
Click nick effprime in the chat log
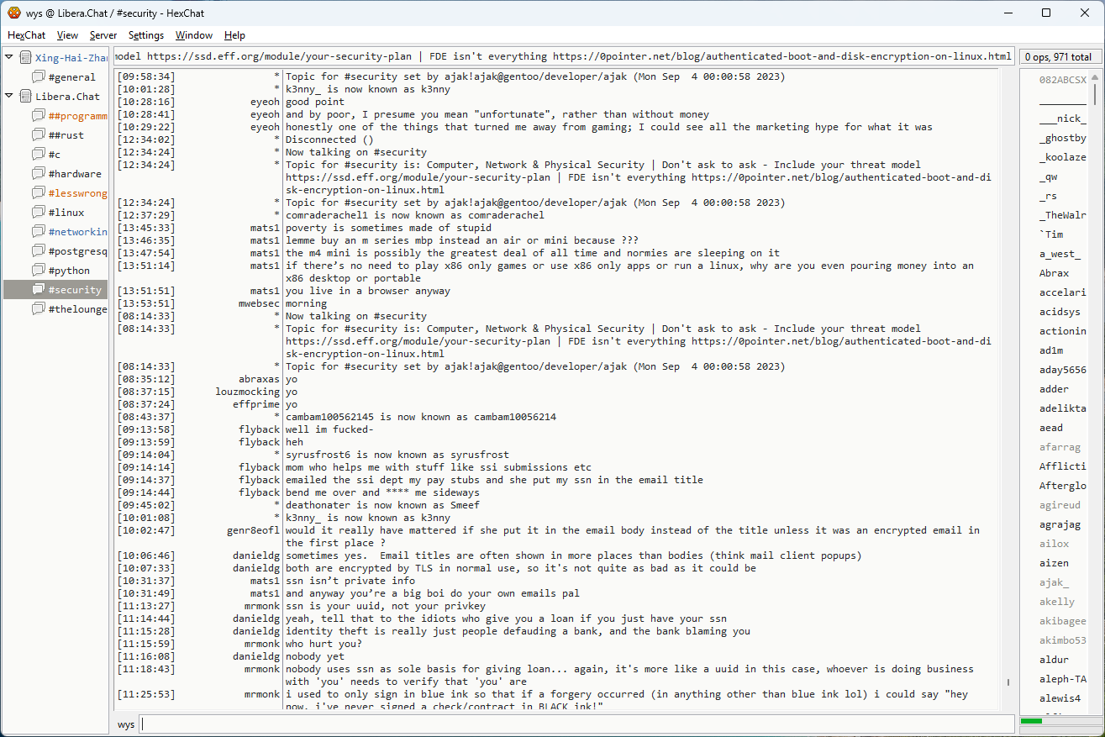(256, 405)
